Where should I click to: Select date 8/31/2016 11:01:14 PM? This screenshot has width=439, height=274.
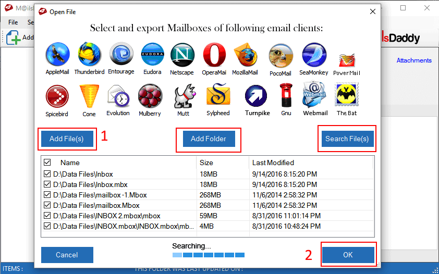coord(286,216)
